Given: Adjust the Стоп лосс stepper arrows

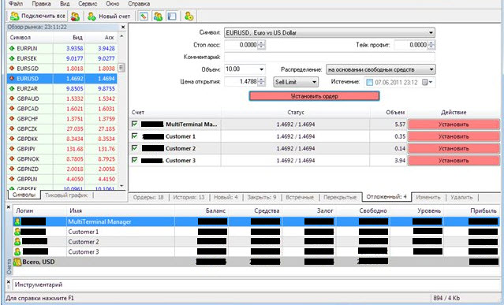Looking at the screenshot, I should click(262, 45).
